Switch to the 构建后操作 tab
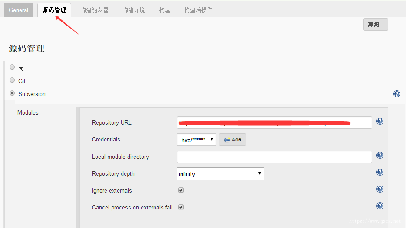This screenshot has width=406, height=228. click(198, 10)
